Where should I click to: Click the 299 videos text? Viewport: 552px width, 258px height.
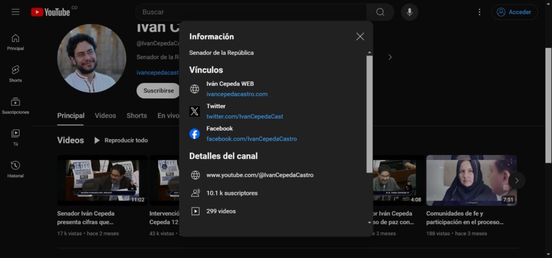(x=221, y=211)
